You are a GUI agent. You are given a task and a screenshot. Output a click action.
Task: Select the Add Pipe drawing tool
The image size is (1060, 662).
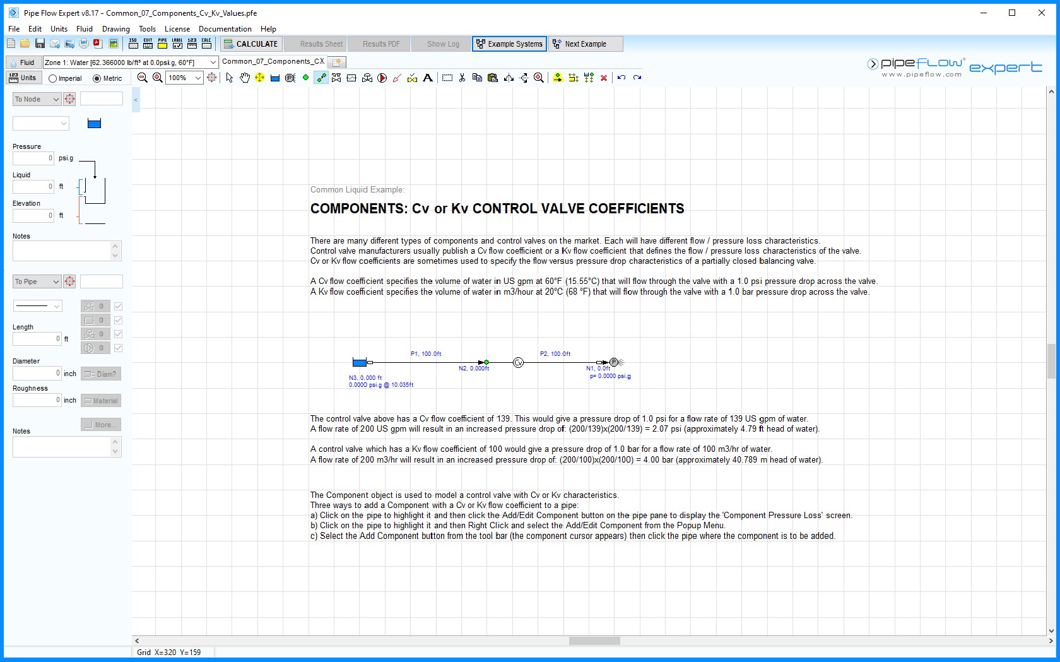point(321,78)
